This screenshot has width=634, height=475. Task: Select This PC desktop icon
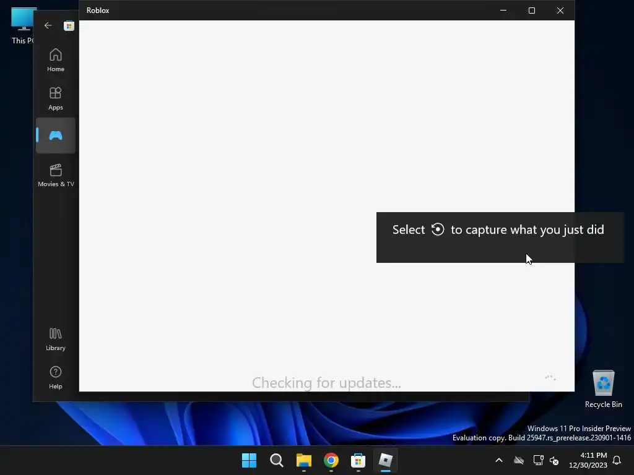pyautogui.click(x=23, y=25)
